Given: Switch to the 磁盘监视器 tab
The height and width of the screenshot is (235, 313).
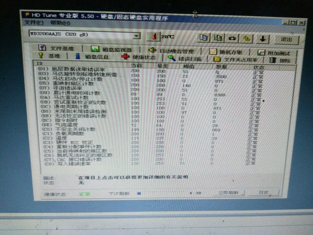Looking at the screenshot, I should pos(111,49).
